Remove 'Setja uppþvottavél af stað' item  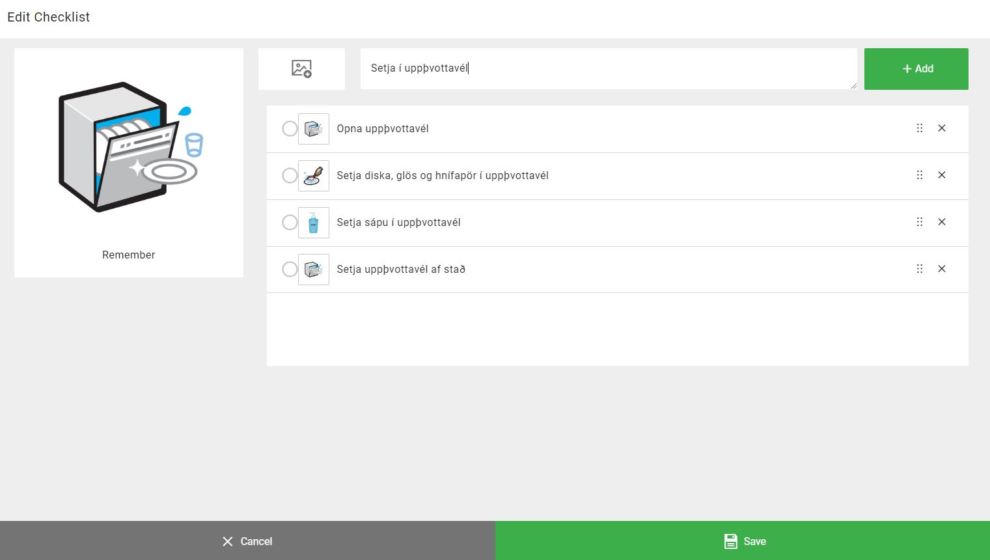941,269
